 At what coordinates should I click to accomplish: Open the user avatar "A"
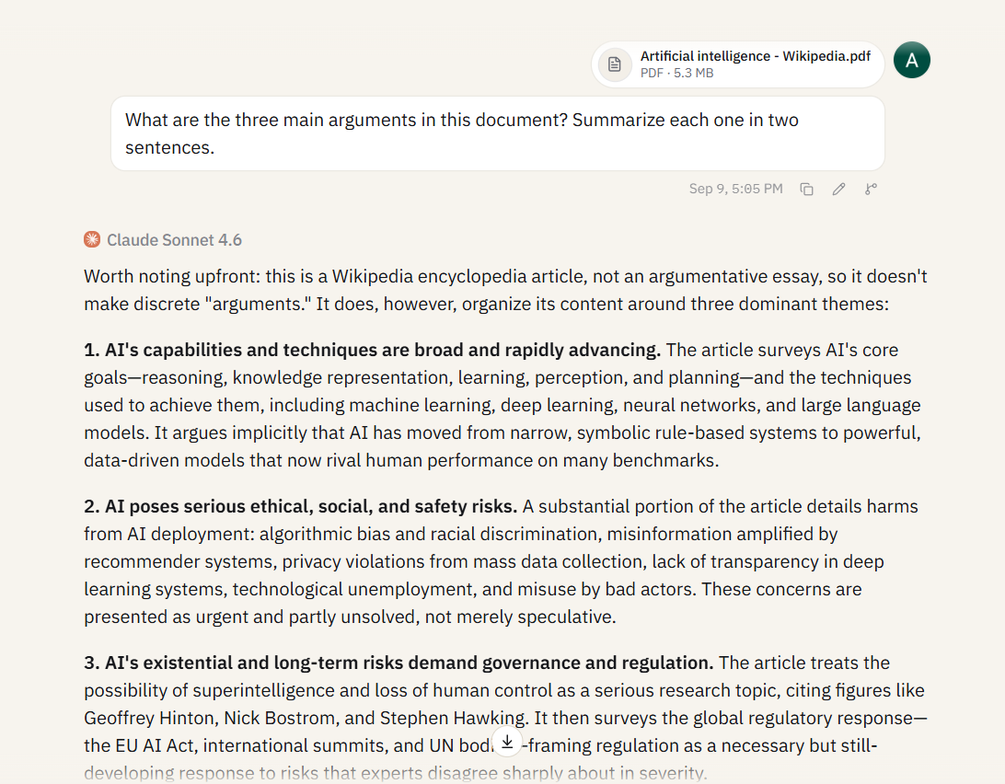click(911, 60)
